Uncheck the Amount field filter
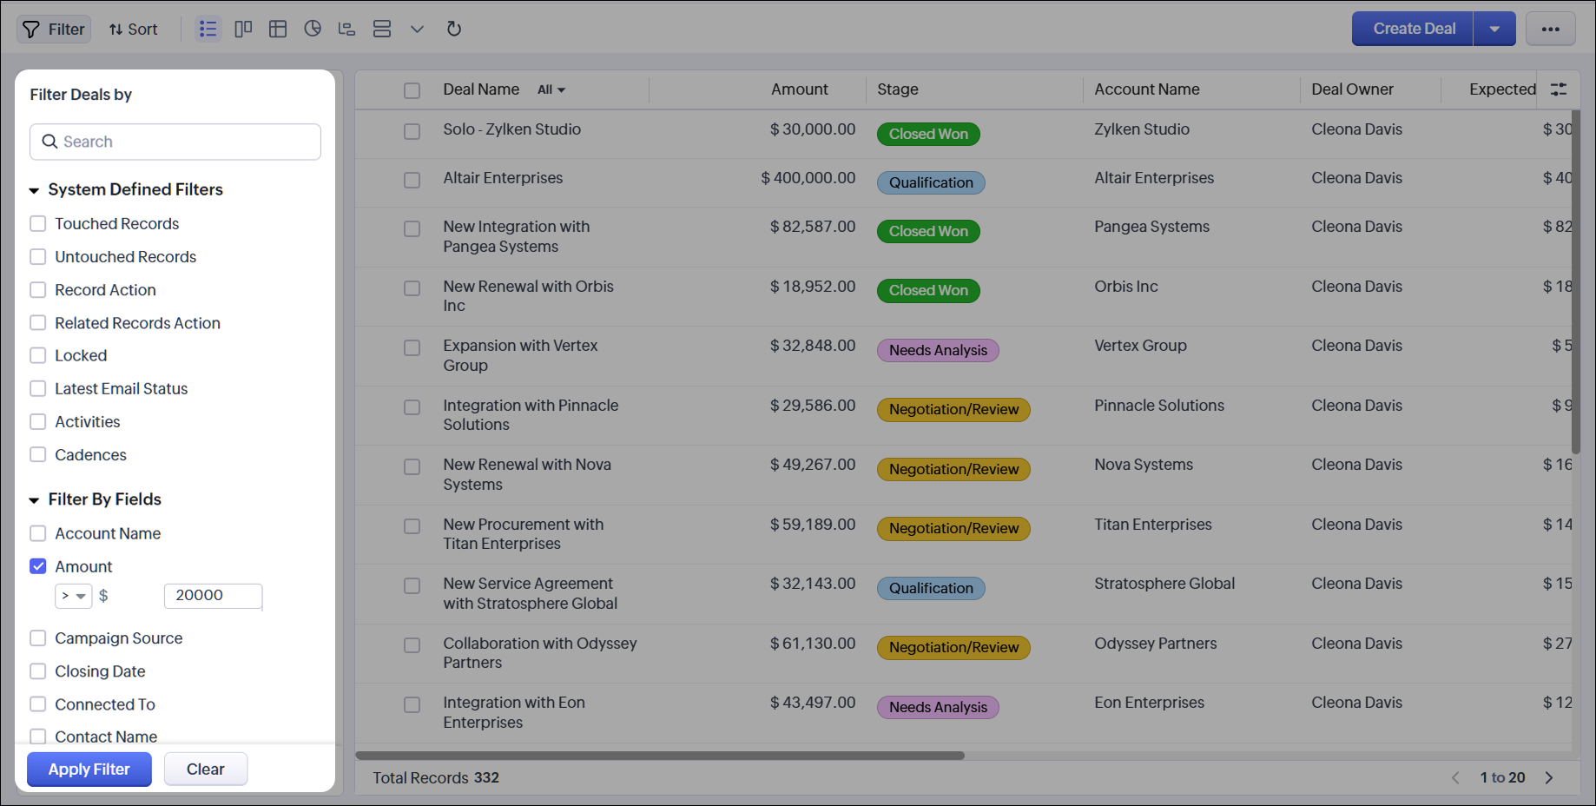Viewport: 1596px width, 806px height. coord(38,566)
